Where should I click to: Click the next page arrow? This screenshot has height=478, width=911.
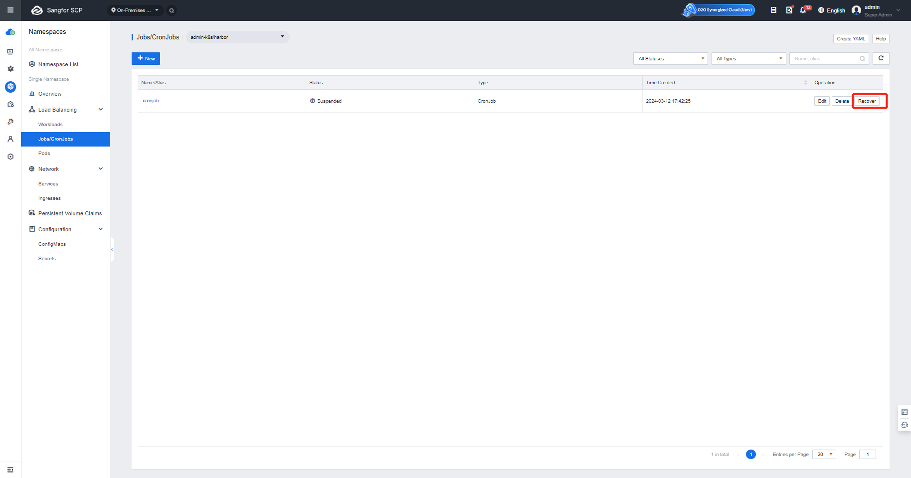(x=763, y=455)
